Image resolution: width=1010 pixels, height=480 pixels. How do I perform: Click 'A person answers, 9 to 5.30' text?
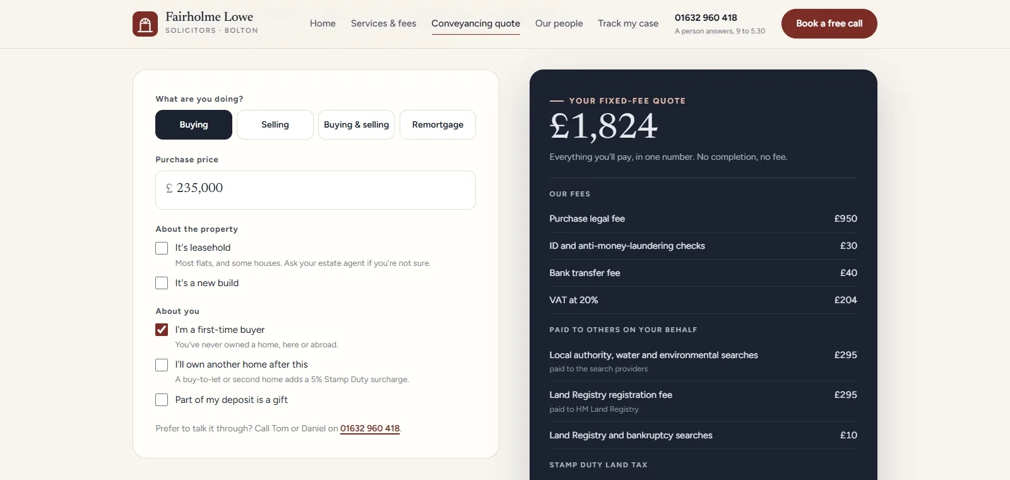click(720, 31)
